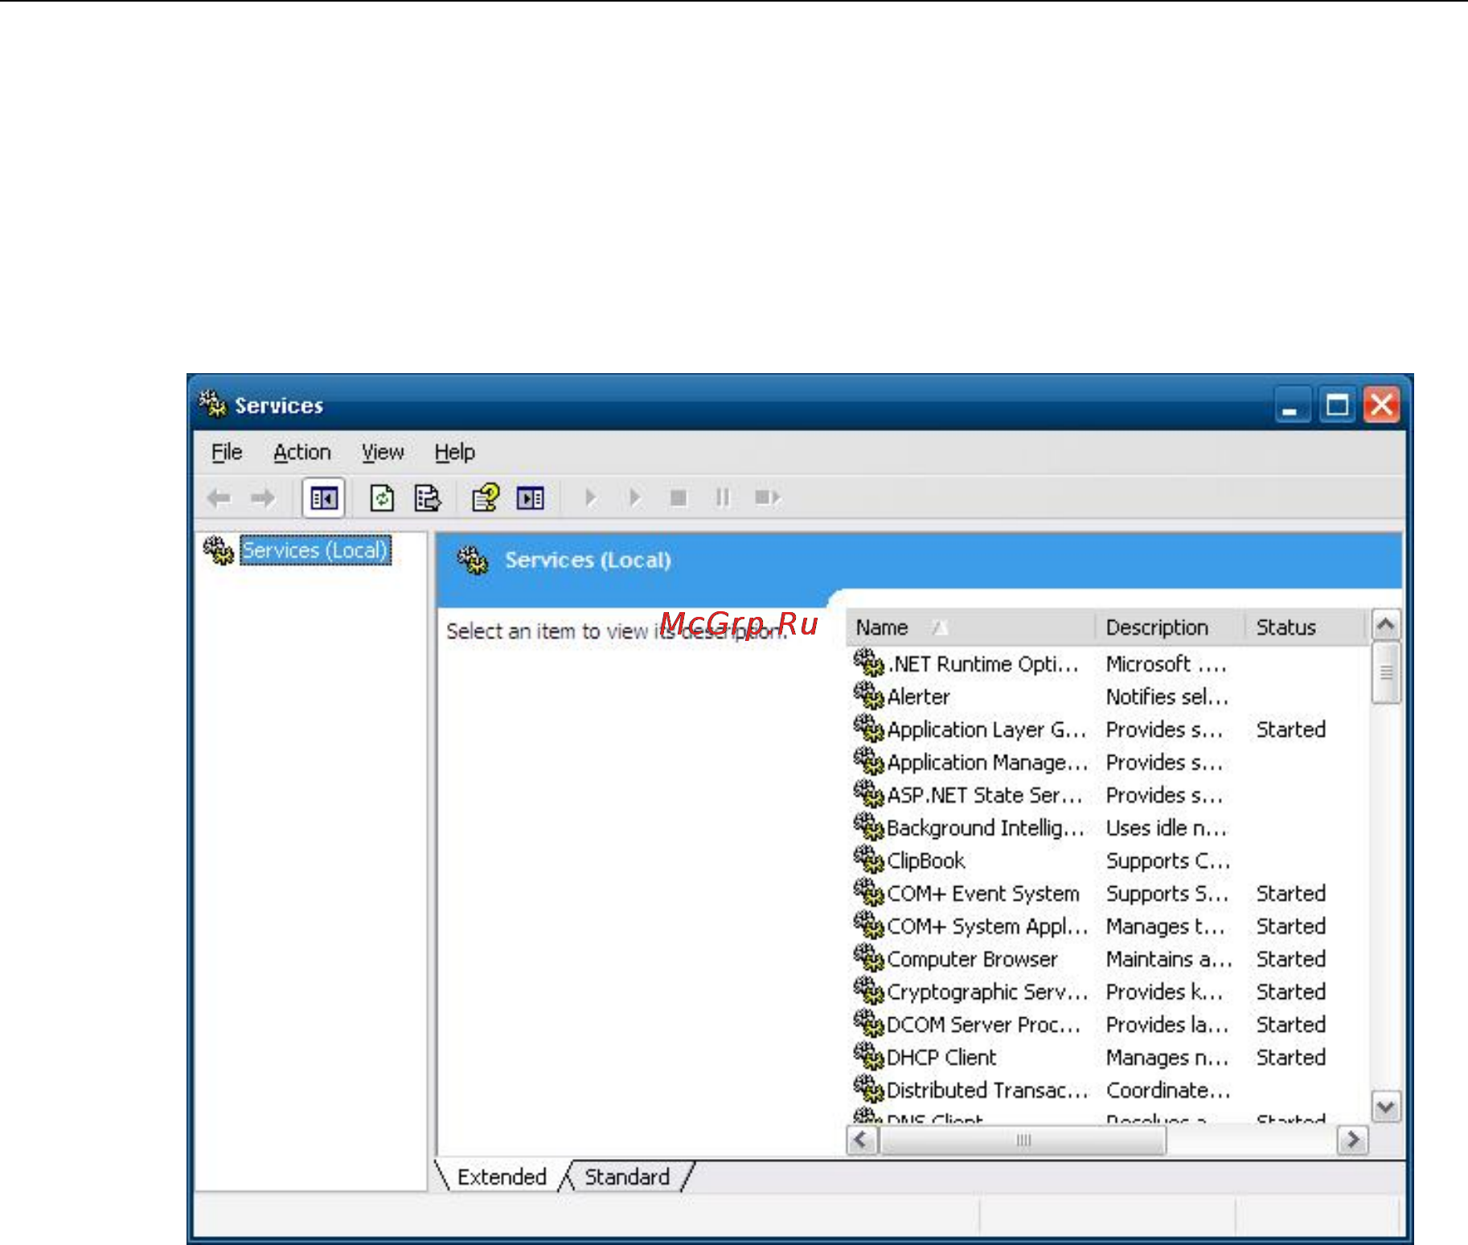Open the View menu

click(383, 452)
